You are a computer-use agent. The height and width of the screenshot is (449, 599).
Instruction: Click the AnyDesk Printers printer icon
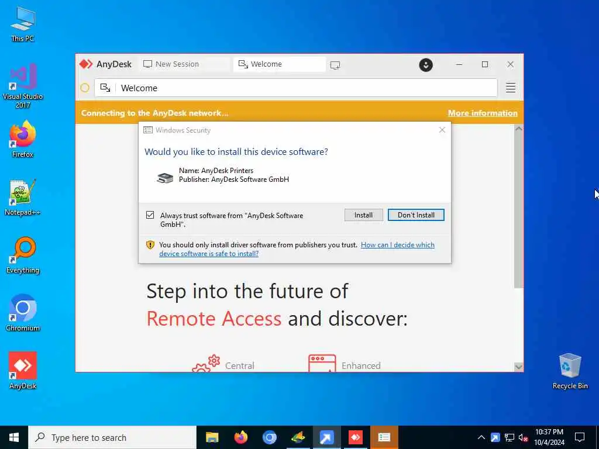coord(165,178)
